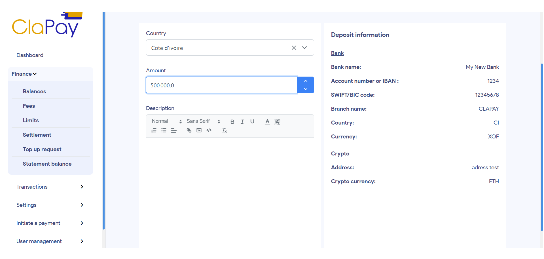Click inside the Amount input field
Viewport: 544px width, 259px height.
click(x=221, y=85)
